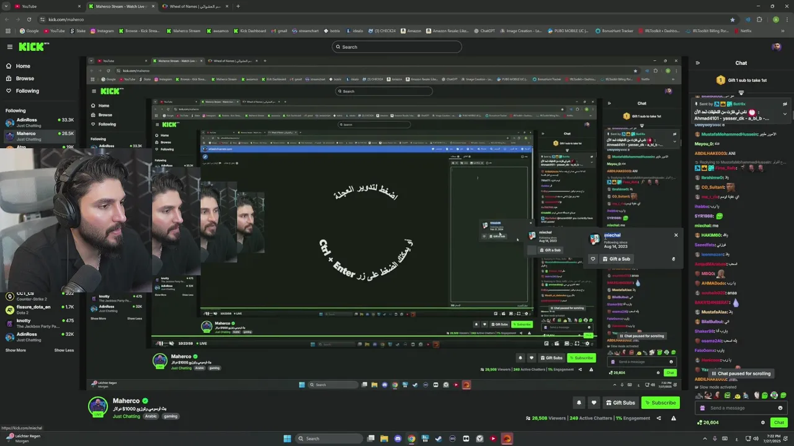Open the user profile avatar menu
The width and height of the screenshot is (794, 446).
tap(776, 47)
